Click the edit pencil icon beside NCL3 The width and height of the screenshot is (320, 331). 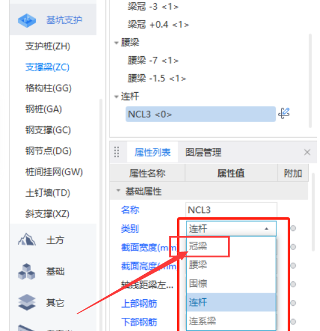pyautogui.click(x=284, y=114)
